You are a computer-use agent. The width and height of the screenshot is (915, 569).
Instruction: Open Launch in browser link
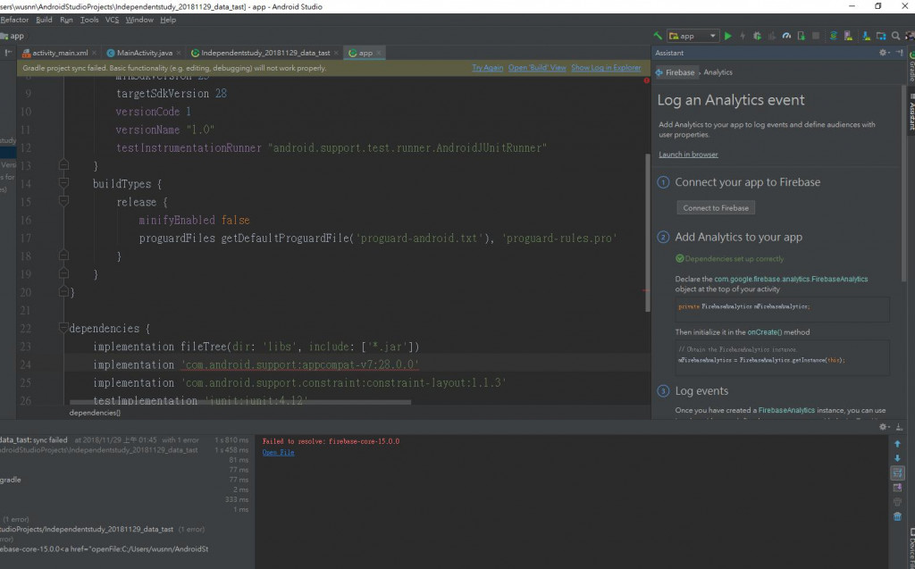tap(688, 154)
